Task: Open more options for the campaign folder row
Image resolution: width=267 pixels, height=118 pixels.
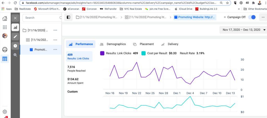Action: point(55,30)
